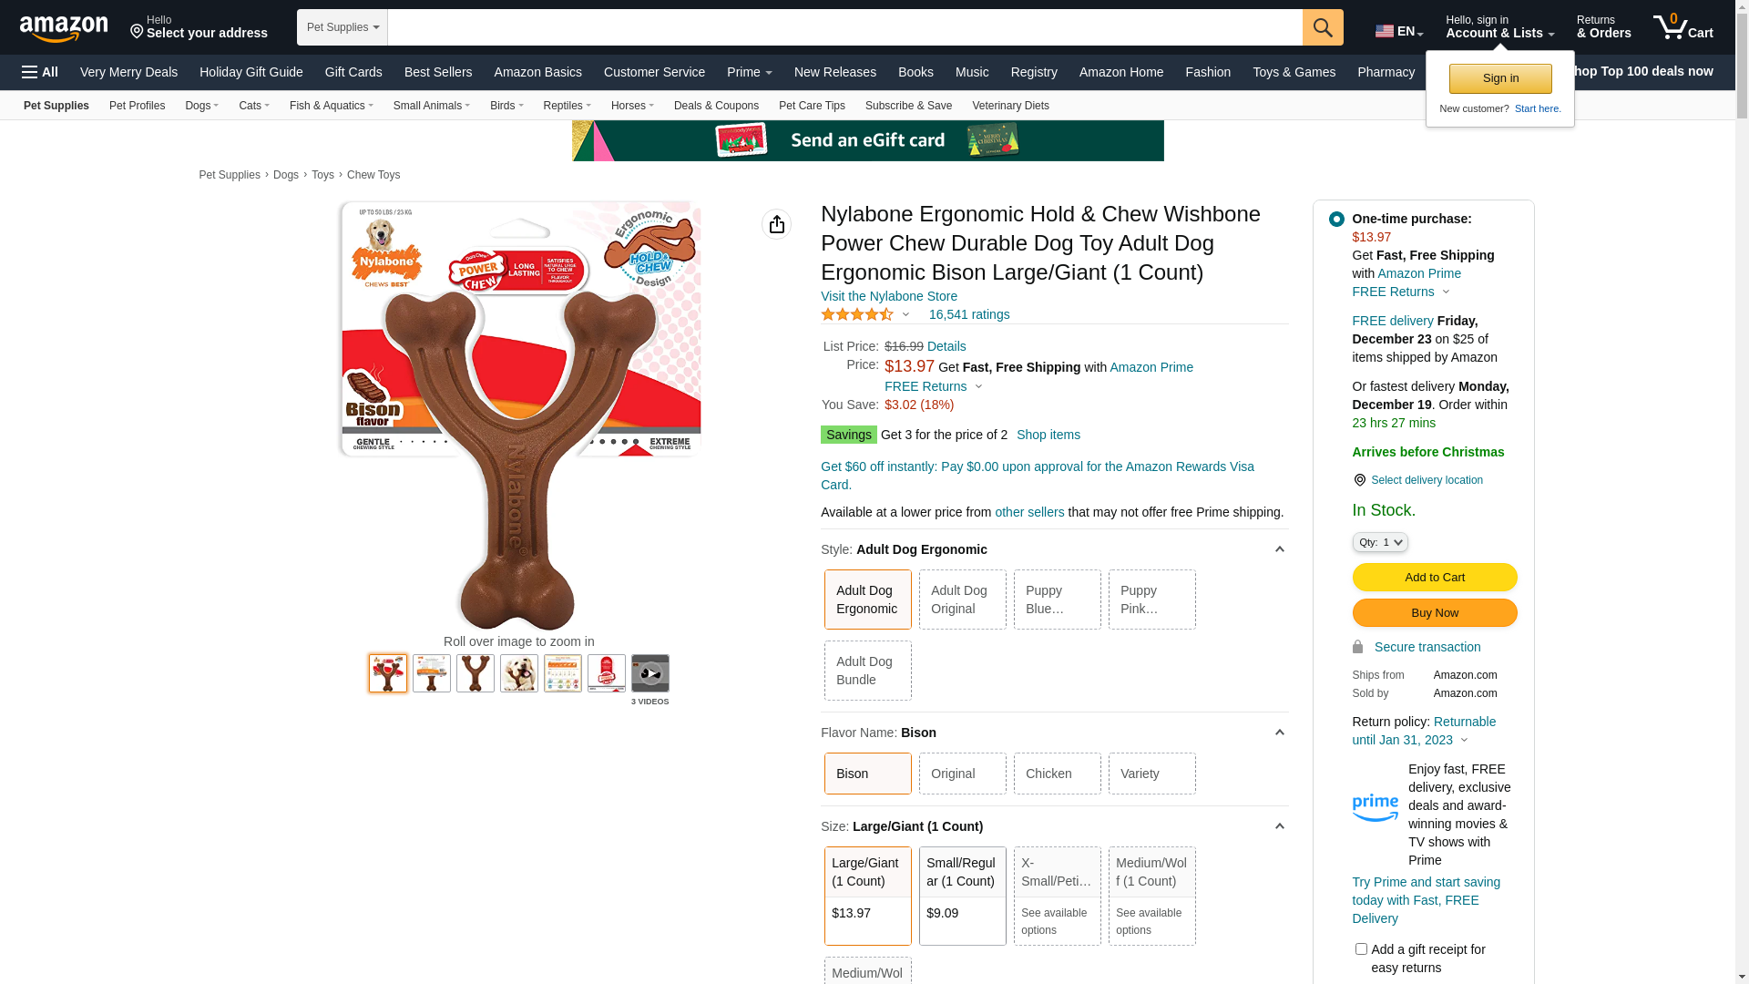Select the Small/Regular size swatch

963,896
